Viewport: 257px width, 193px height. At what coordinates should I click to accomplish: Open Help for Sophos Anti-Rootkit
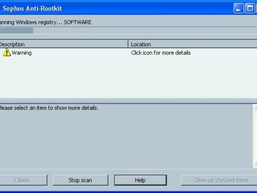point(140,180)
